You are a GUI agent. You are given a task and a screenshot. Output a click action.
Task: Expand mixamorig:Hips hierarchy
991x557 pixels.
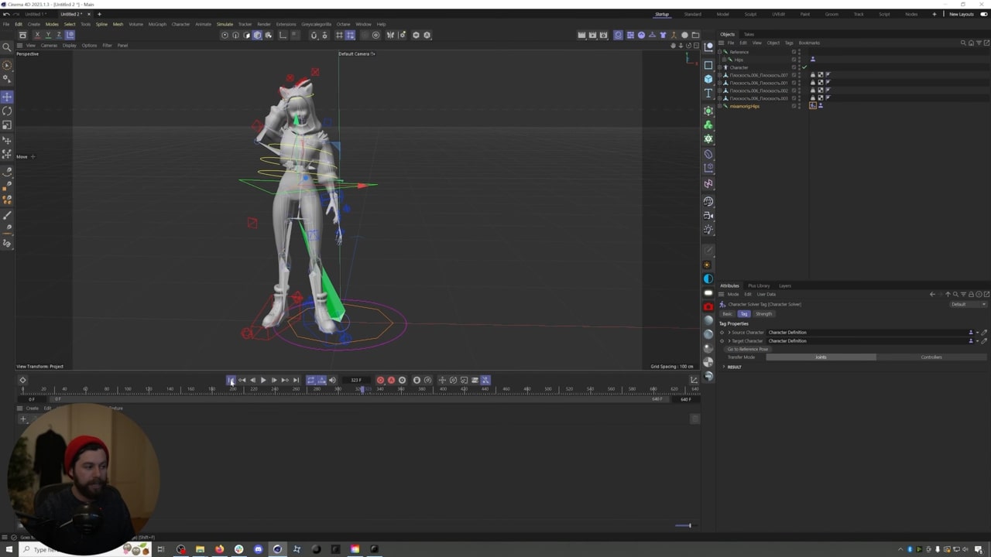(720, 106)
